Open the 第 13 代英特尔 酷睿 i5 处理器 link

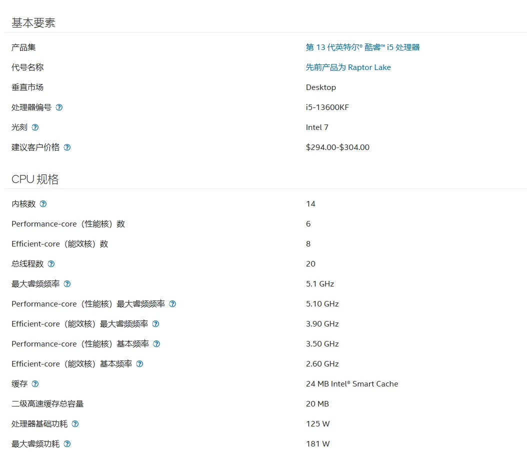tap(362, 47)
